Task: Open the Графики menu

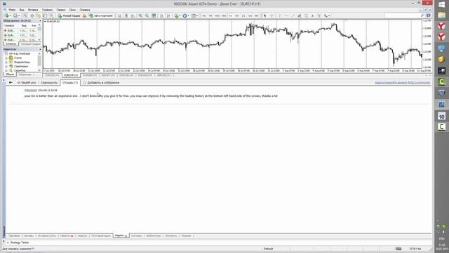Action: 47,10
